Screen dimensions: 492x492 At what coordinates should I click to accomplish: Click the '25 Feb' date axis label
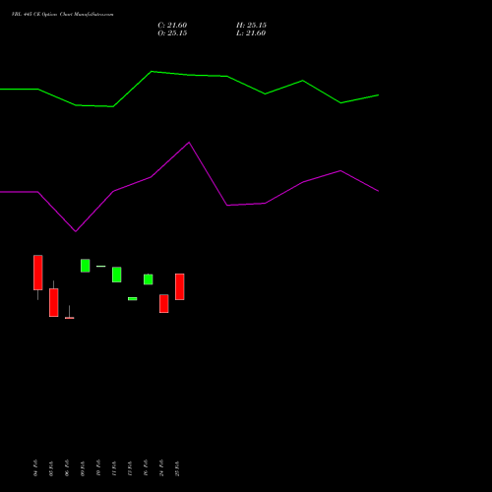(177, 468)
